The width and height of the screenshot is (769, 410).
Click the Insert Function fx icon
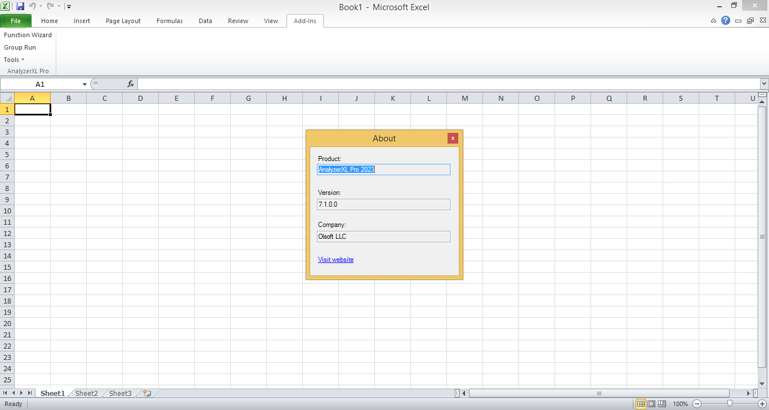point(131,84)
